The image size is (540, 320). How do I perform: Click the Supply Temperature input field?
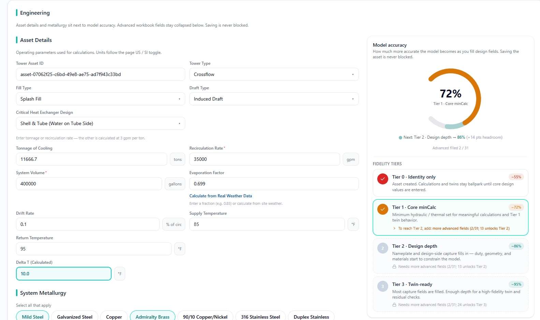coord(267,224)
